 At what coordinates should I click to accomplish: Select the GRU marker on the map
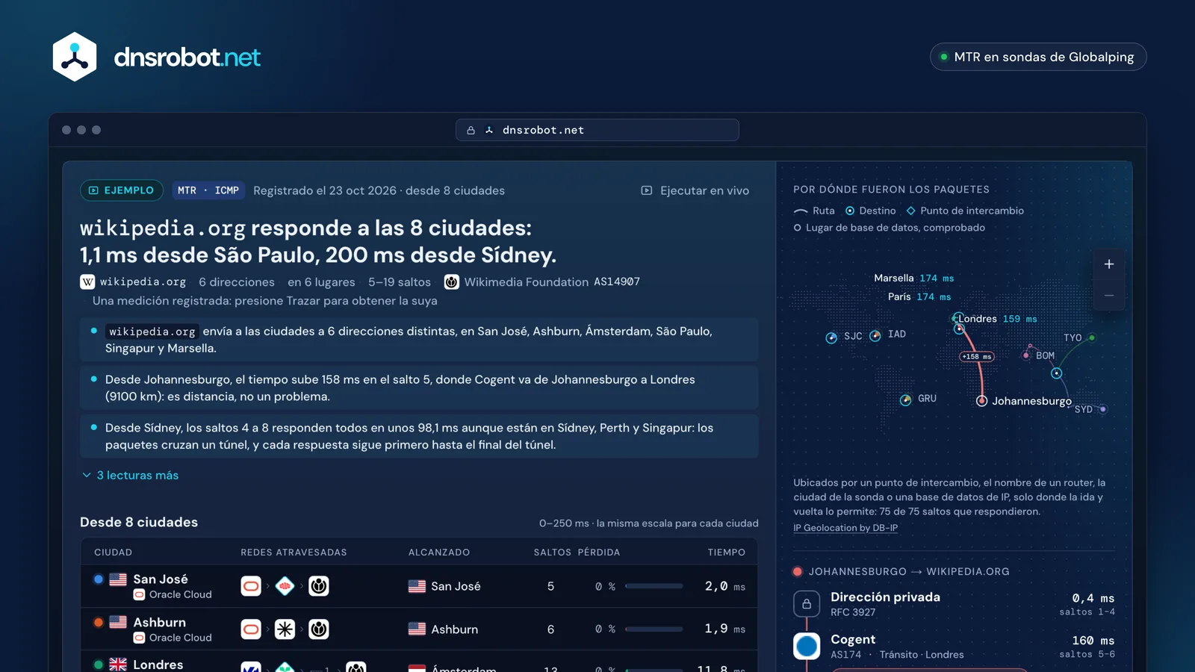pos(906,399)
